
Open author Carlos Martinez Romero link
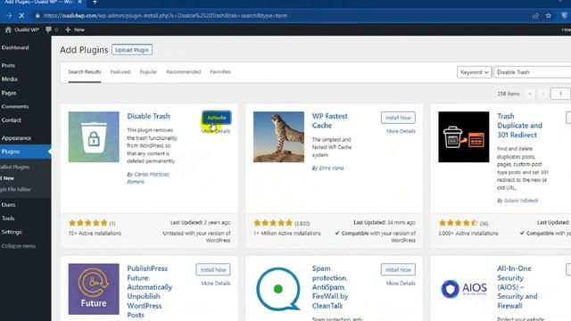[148, 178]
